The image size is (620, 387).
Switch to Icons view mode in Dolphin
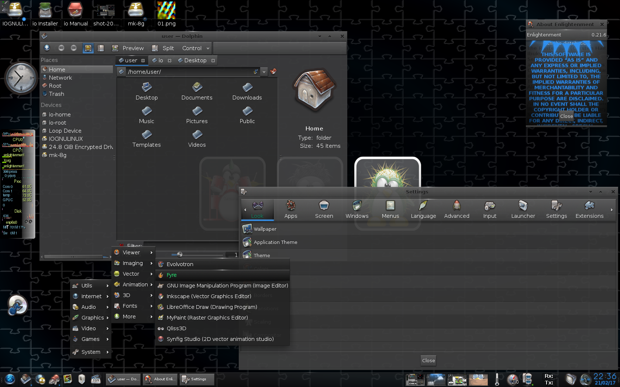pyautogui.click(x=88, y=48)
